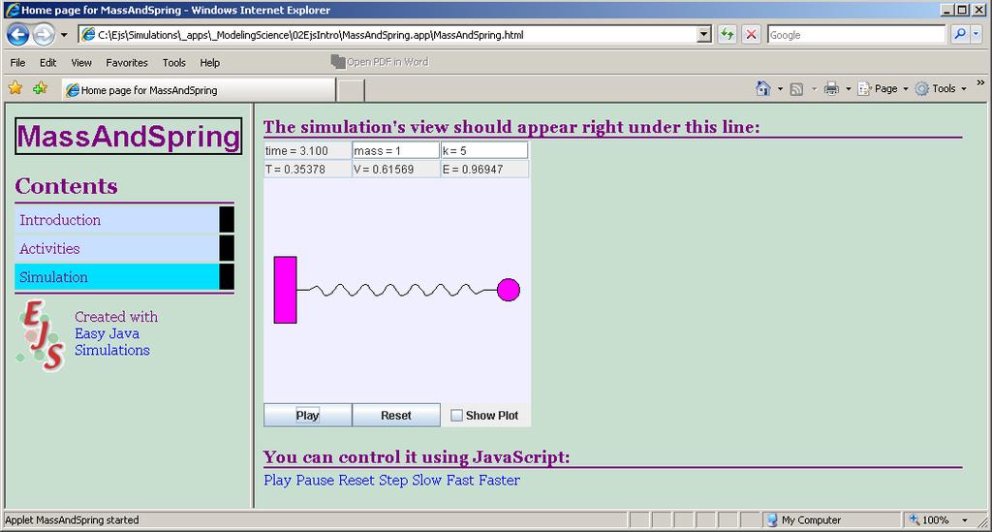Expand the Feeds dropdown arrow

[814, 89]
